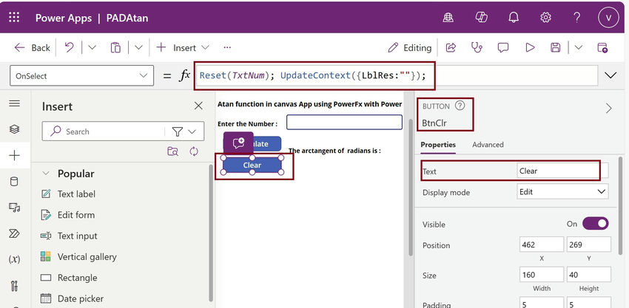
Task: Open the Display mode dropdown
Action: (562, 192)
